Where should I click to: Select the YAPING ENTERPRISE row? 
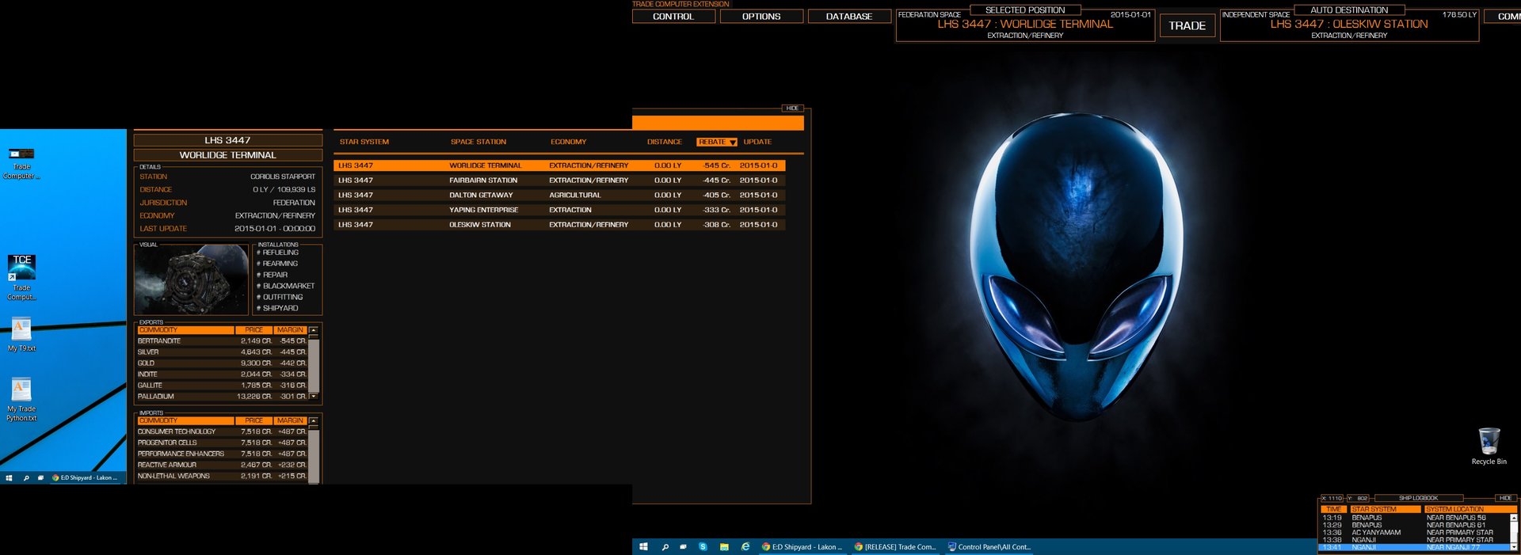point(559,210)
